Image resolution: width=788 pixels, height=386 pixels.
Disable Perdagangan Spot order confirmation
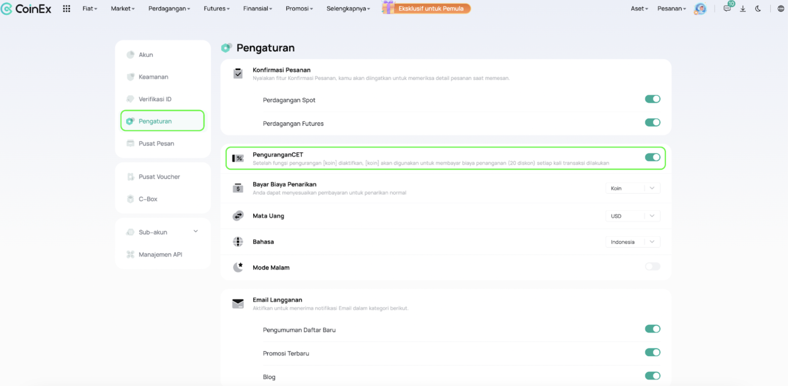pyautogui.click(x=652, y=99)
